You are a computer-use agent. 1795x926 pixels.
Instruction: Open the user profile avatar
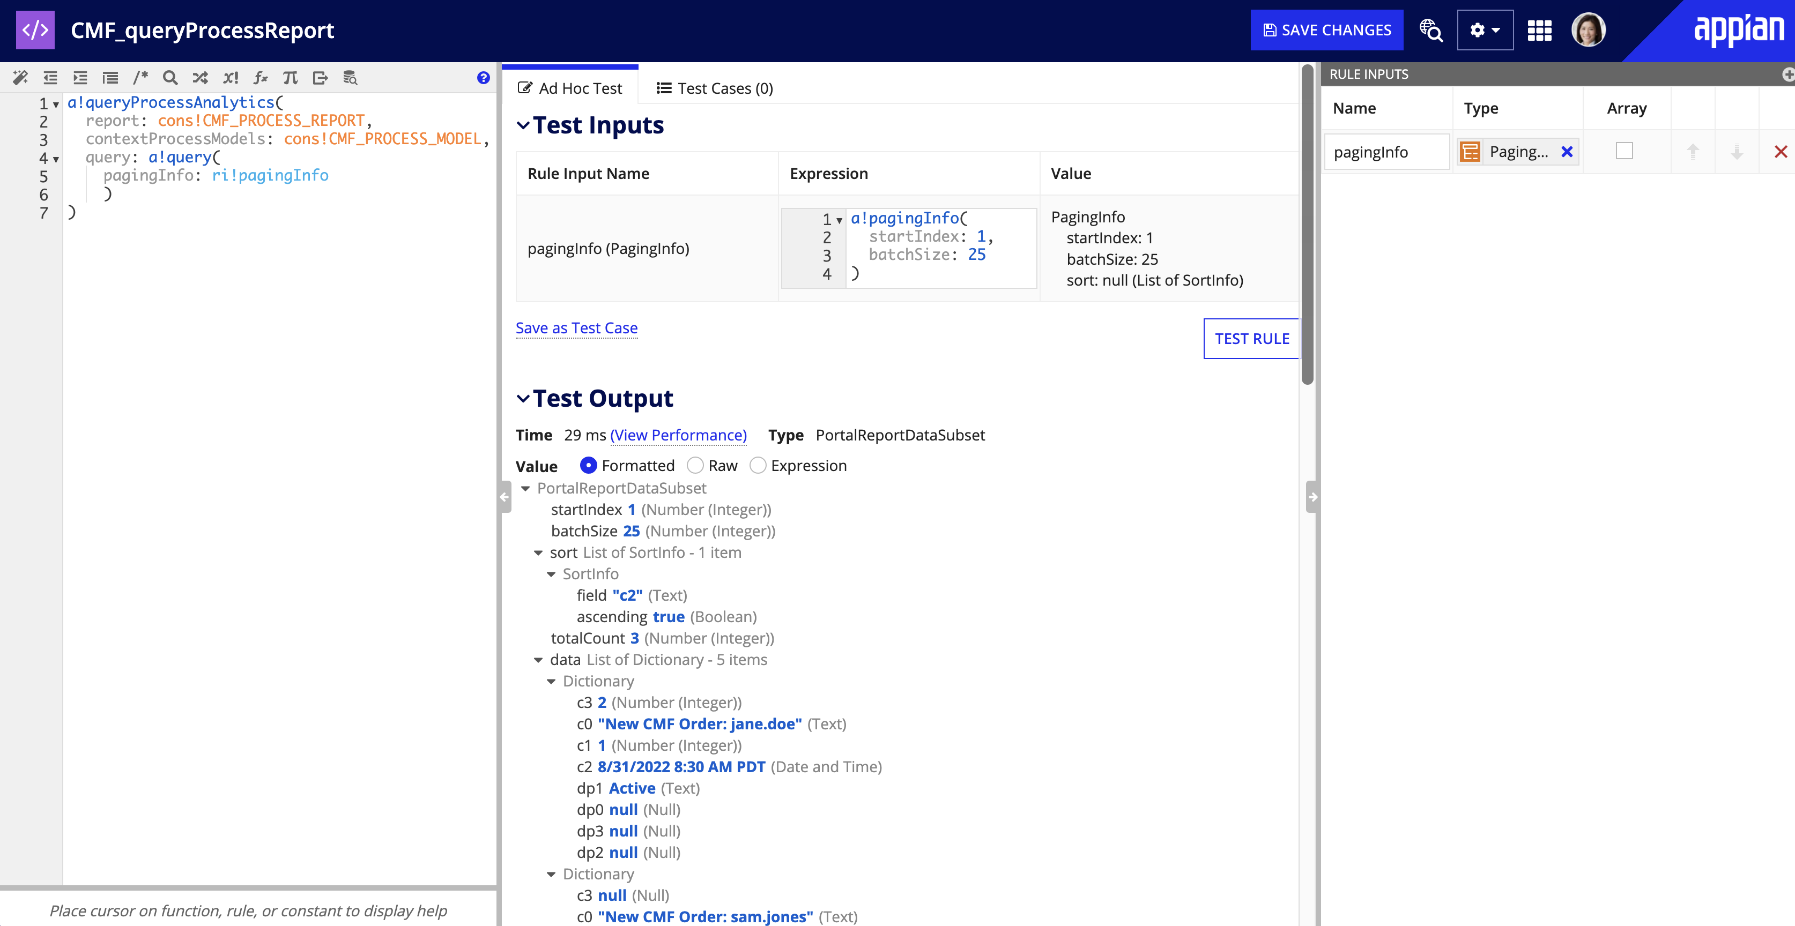[x=1589, y=30]
